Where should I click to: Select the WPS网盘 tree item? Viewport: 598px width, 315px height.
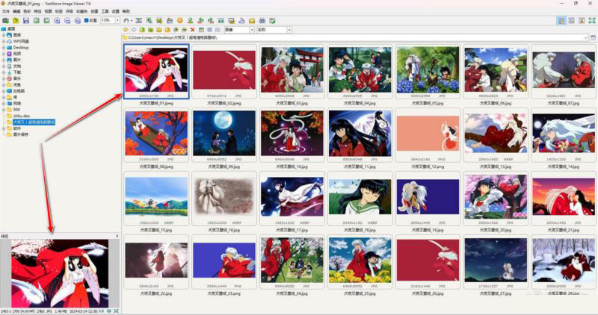21,41
